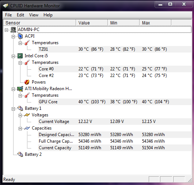The image size is (194, 185).
Task: Click the Min column header
Action: tap(123, 23)
